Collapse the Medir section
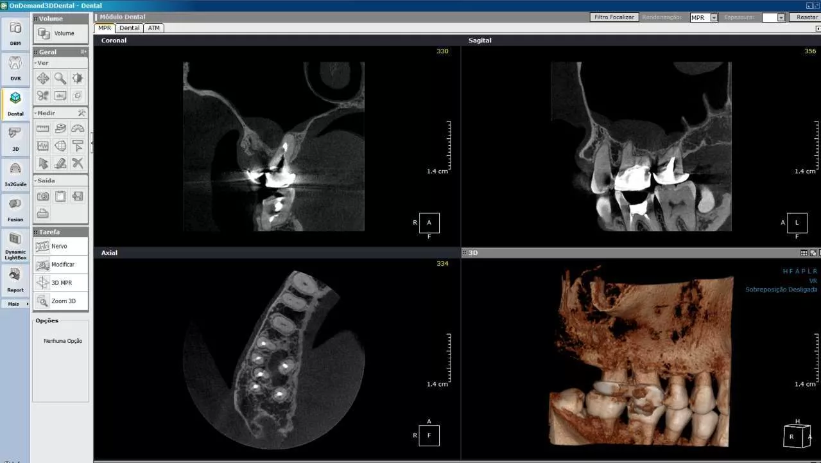Image resolution: width=821 pixels, height=463 pixels. point(36,112)
